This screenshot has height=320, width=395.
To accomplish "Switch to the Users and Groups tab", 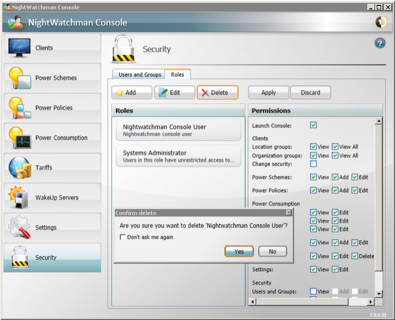I will click(140, 74).
